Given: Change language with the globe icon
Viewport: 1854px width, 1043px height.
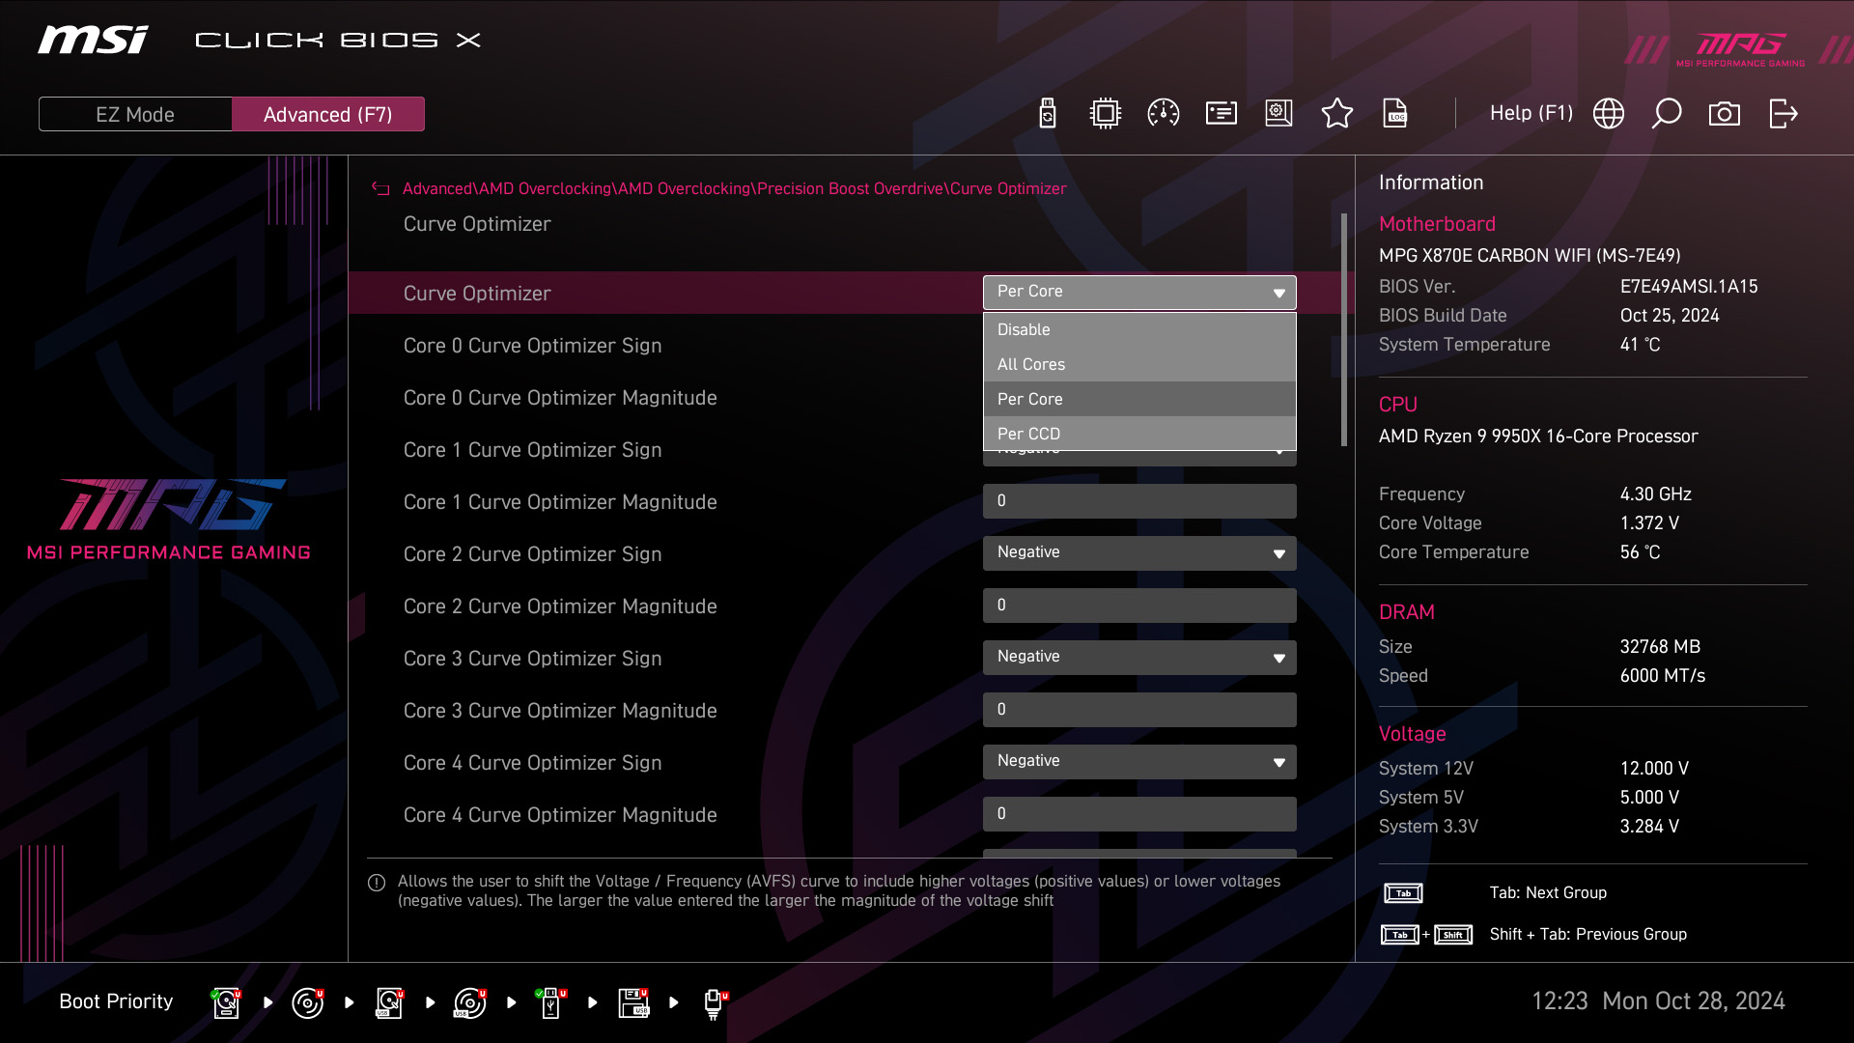Looking at the screenshot, I should pos(1609,114).
